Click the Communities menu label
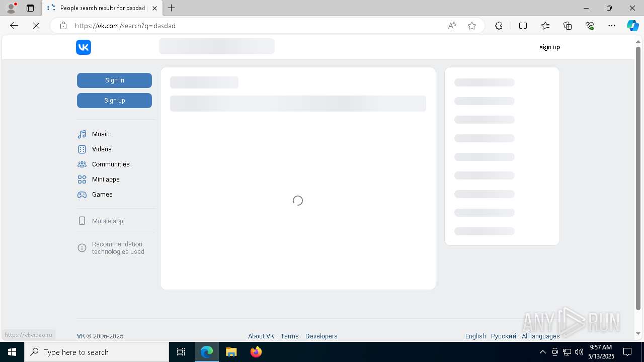The image size is (644, 362). 111,164
